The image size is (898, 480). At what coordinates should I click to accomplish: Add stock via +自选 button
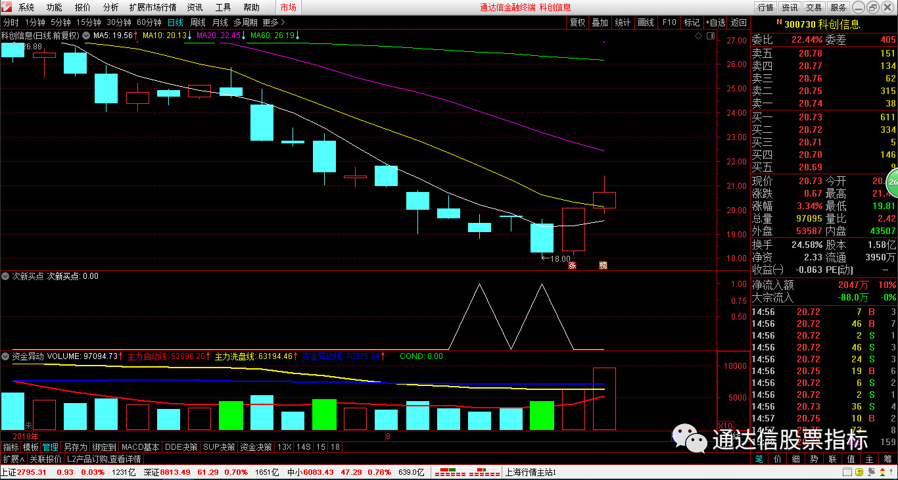click(x=715, y=22)
